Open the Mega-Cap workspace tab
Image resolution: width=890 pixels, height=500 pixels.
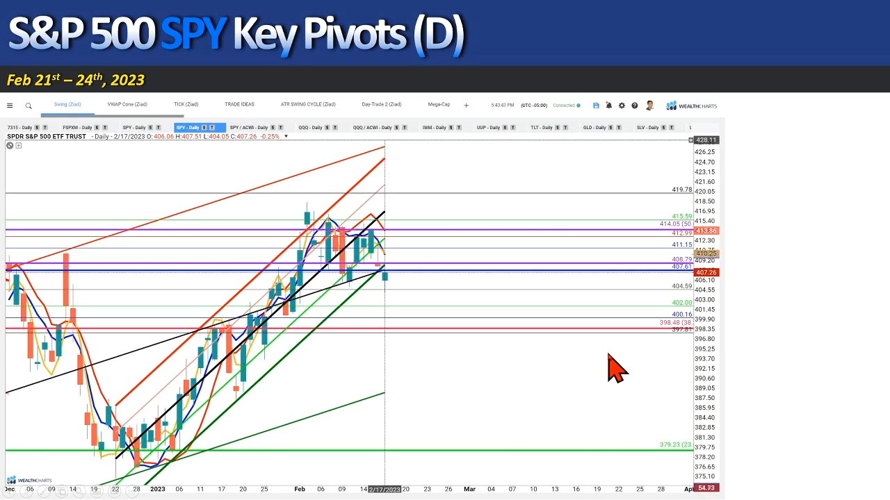click(x=439, y=104)
